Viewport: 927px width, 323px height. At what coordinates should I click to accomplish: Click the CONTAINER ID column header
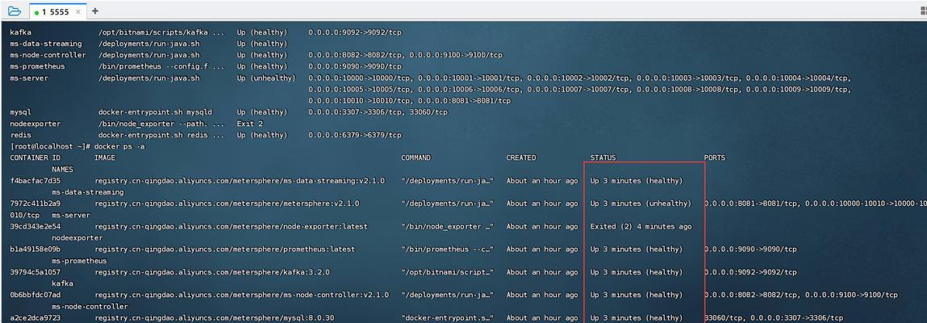(35, 158)
